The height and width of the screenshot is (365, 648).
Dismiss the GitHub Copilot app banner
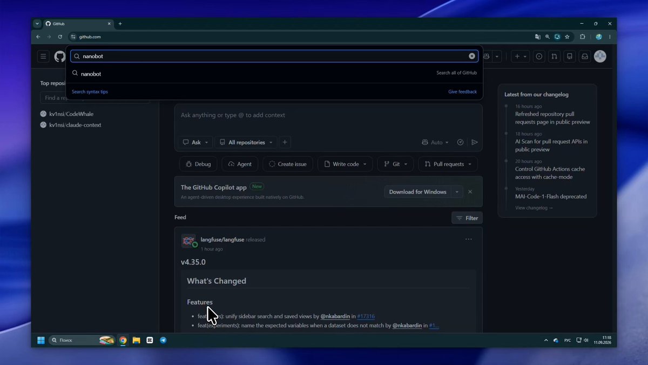[470, 192]
